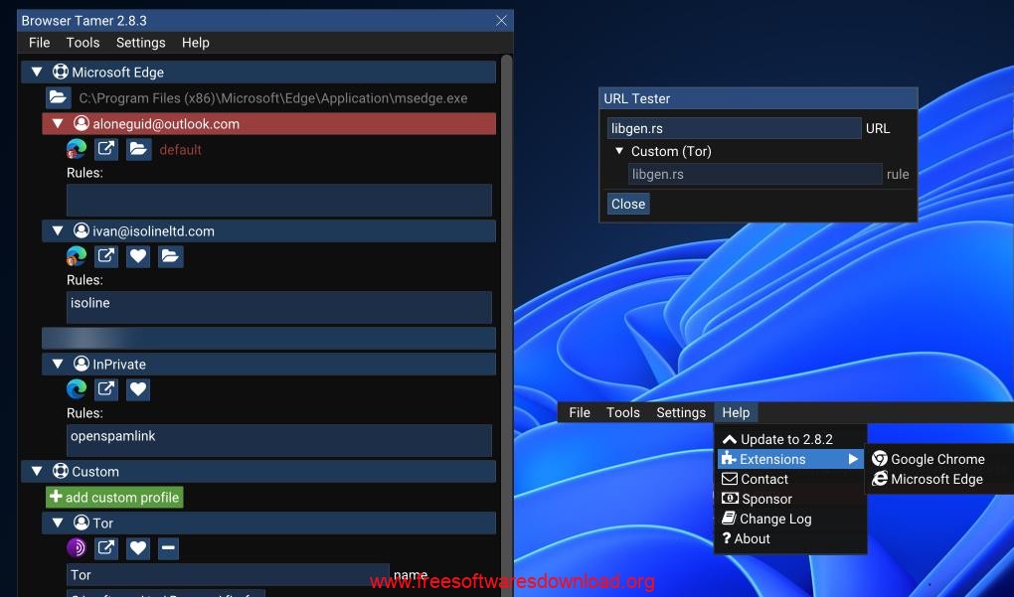Viewport: 1014px width, 597px height.
Task: Collapse the Microsoft Edge group
Action: [37, 72]
